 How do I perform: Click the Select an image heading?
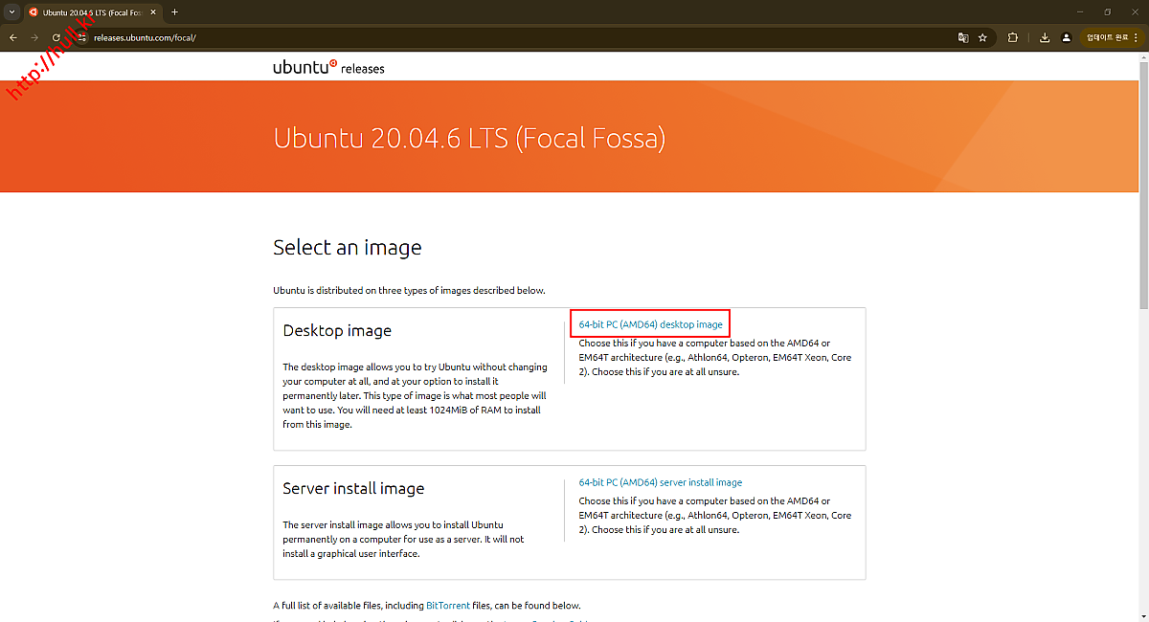[x=348, y=248]
